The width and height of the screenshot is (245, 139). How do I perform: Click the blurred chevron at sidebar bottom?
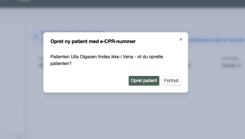click(18, 136)
